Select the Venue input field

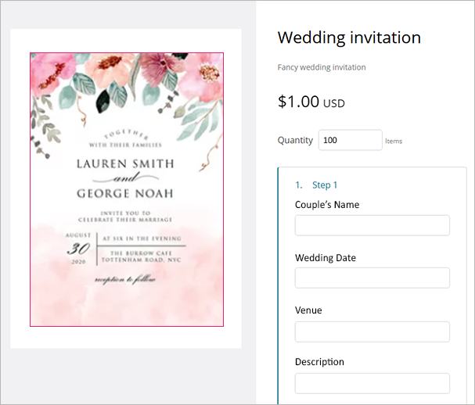pos(372,331)
